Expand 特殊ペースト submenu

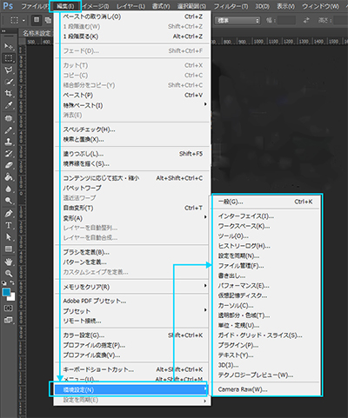pos(132,105)
